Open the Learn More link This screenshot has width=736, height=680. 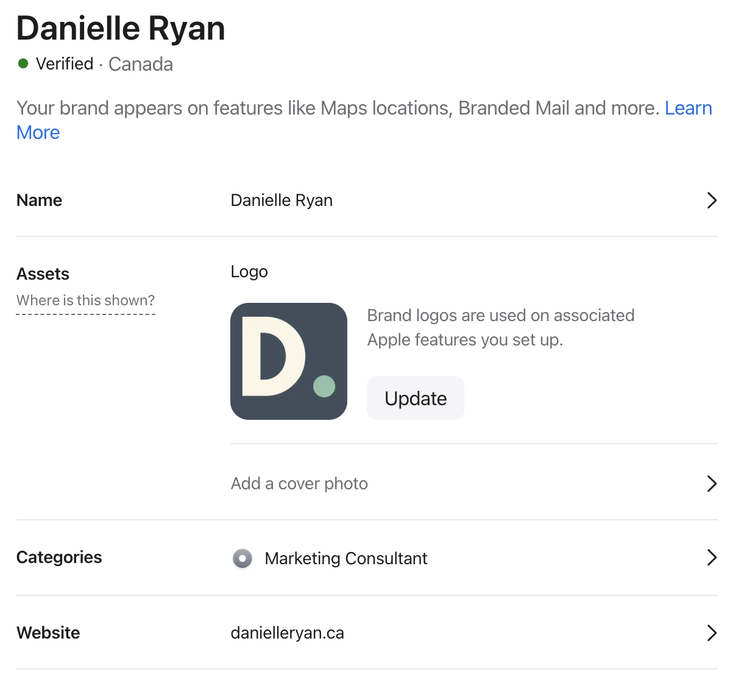tap(688, 108)
